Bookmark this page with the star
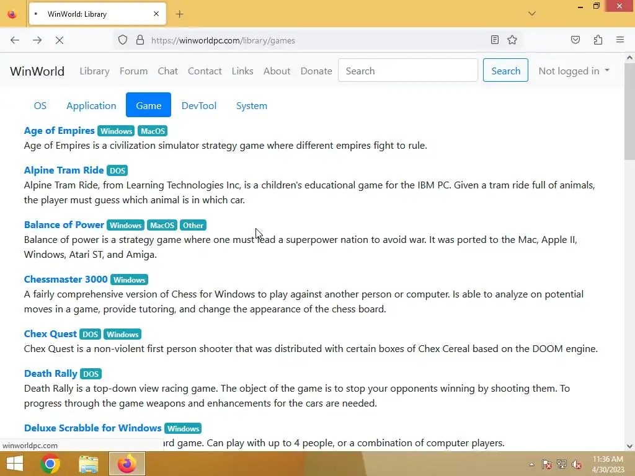Viewport: 635px width, 476px height. [x=512, y=40]
